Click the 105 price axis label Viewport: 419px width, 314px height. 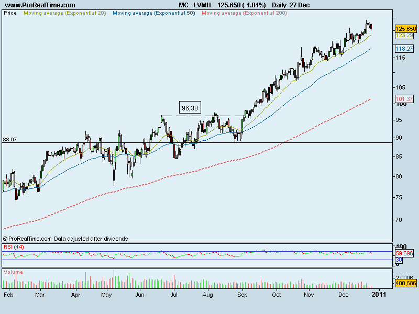tap(400, 87)
